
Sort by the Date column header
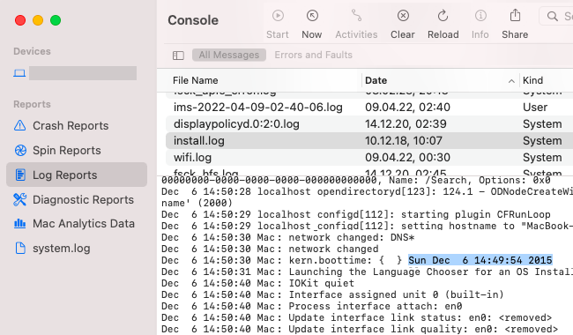376,80
